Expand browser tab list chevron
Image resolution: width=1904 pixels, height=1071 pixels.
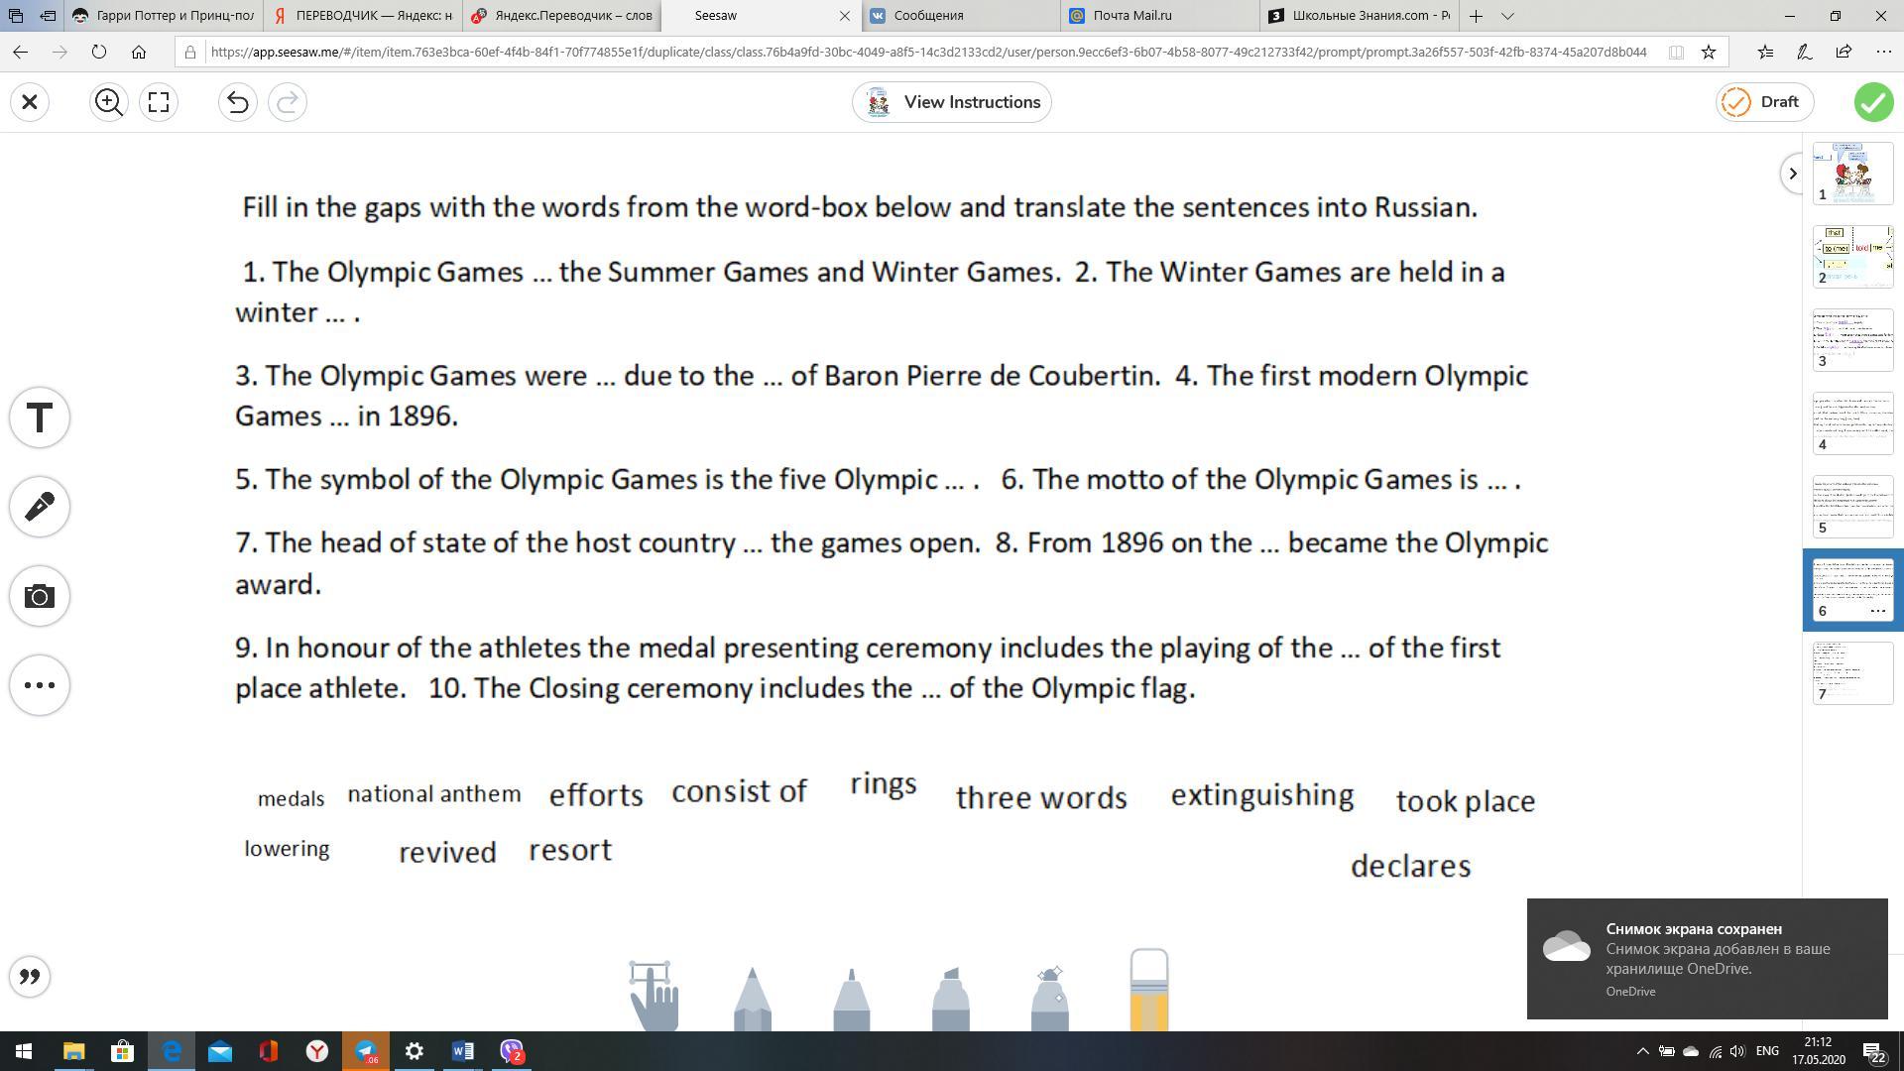point(1507,16)
